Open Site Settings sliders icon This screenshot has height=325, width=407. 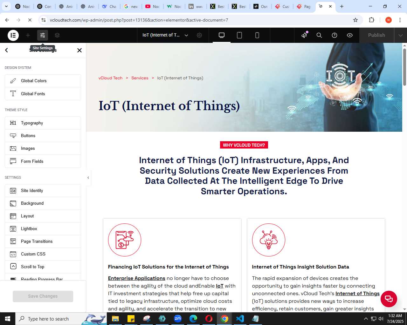[43, 35]
